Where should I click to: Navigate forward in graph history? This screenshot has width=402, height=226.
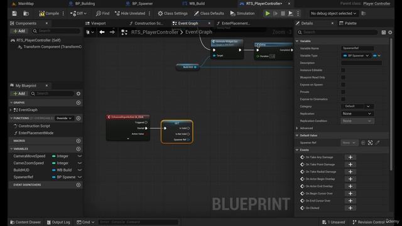click(x=112, y=32)
